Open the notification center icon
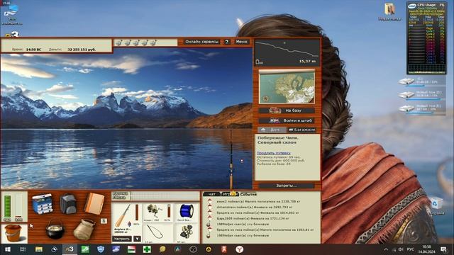 coord(444,249)
